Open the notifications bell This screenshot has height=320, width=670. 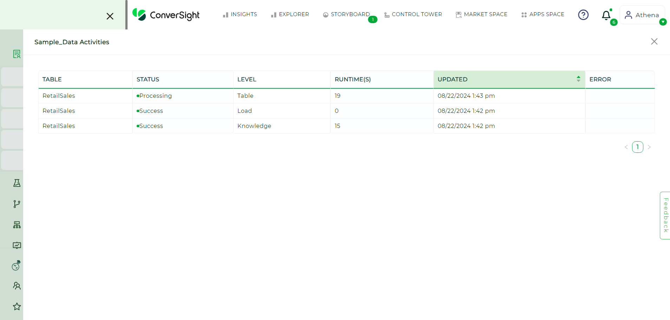click(x=606, y=15)
